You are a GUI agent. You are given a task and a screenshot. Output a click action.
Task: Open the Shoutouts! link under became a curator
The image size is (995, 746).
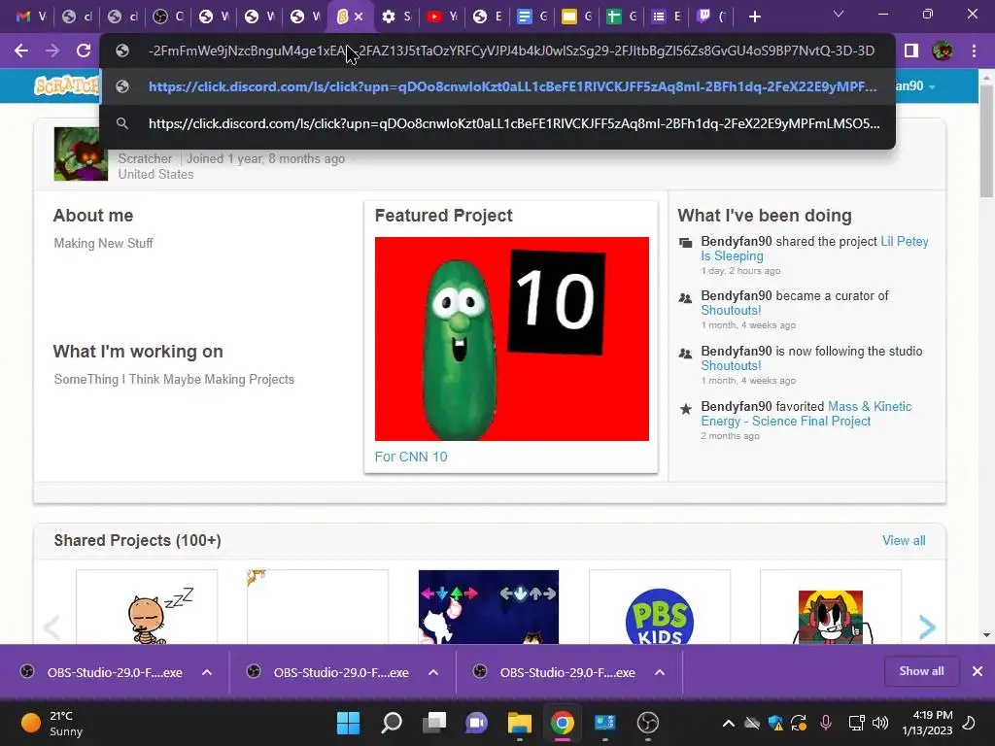click(731, 310)
